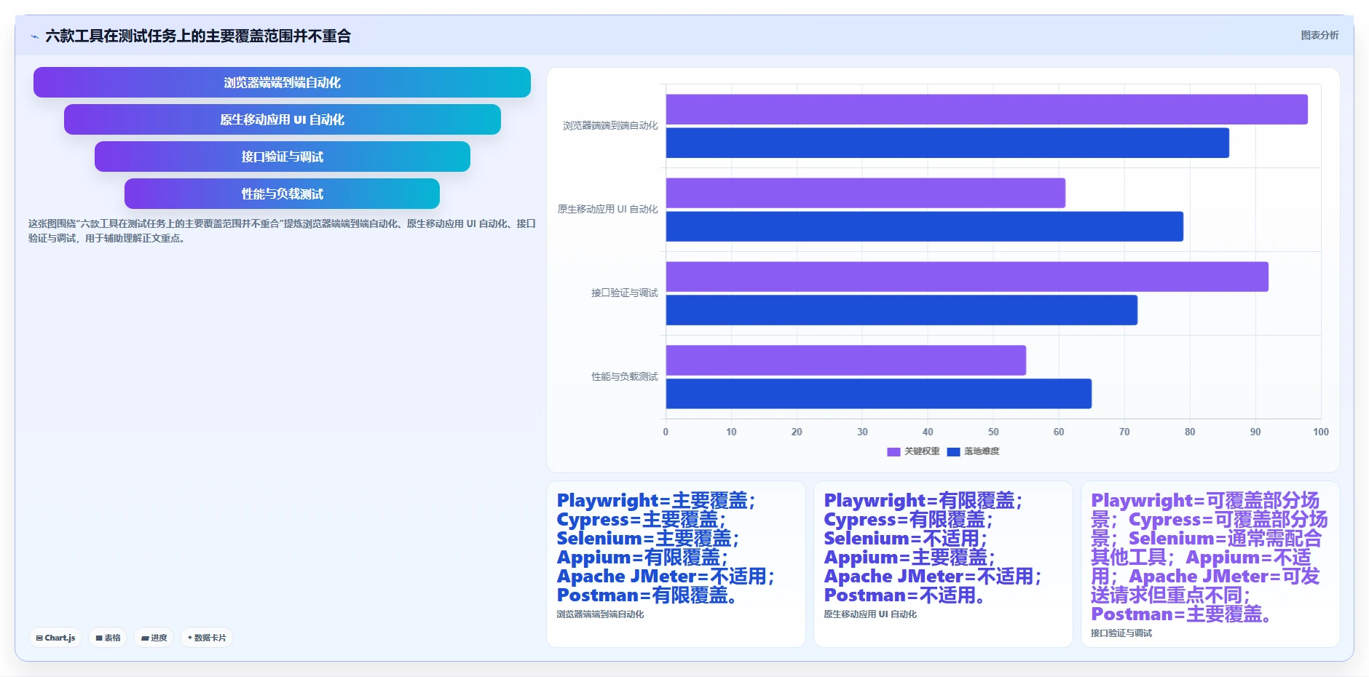Click the y-axis label 原生移动应用 UI 自动化

tap(607, 210)
